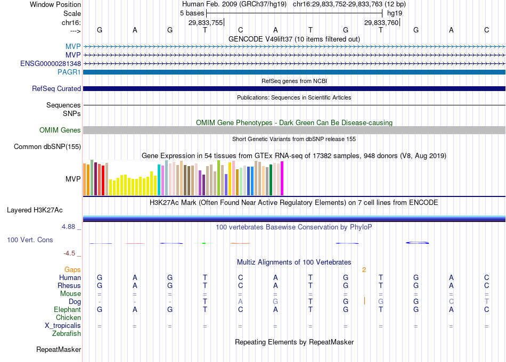
Task: Select the gray OMIM Genes item bar
Action: point(295,130)
